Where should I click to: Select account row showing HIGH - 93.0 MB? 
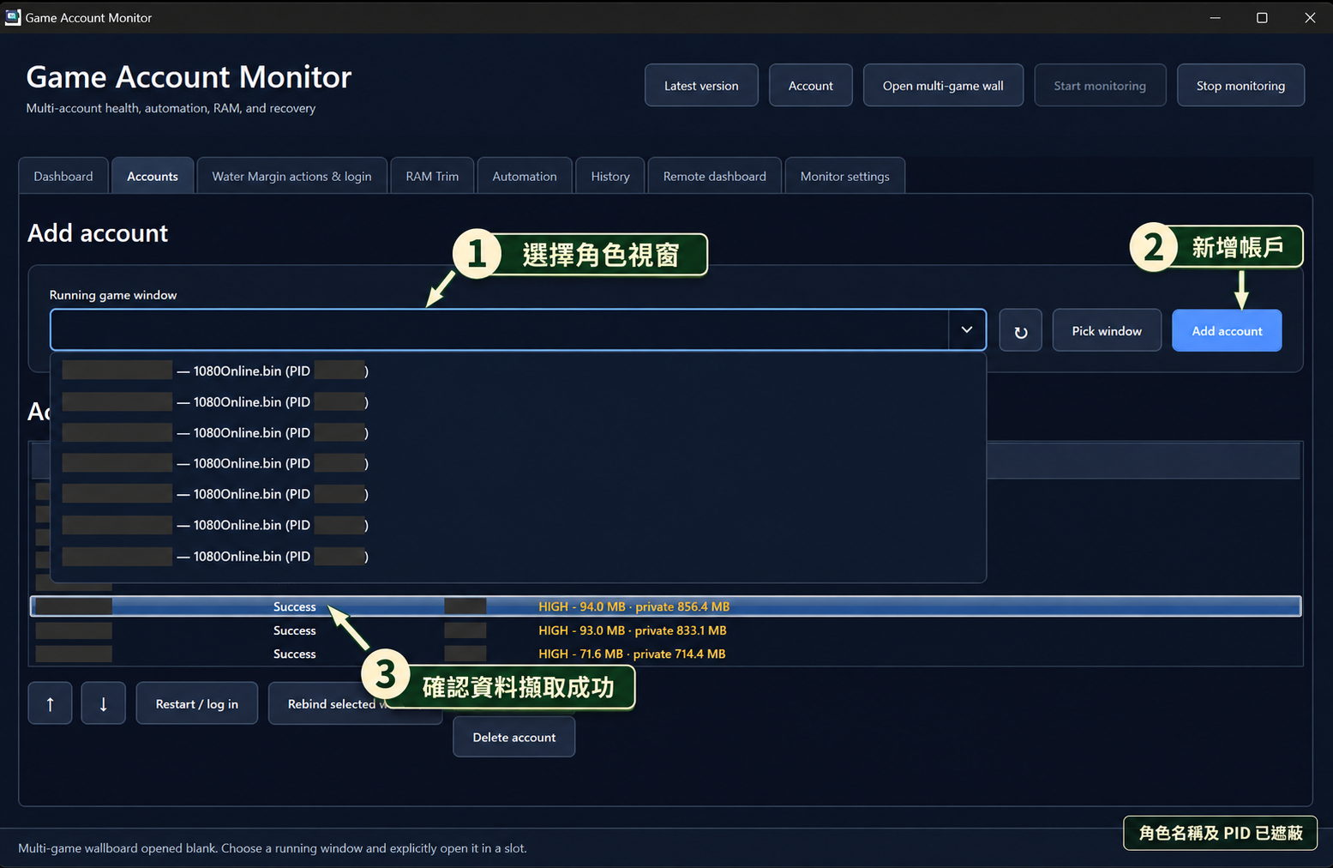tap(666, 630)
